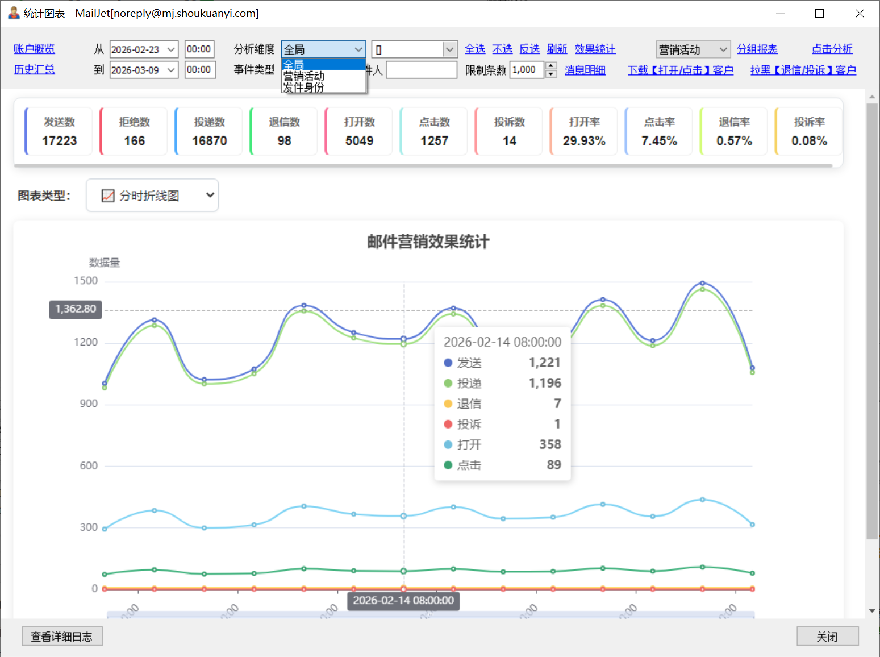Select 营销活动 in the open dropdown list

pyautogui.click(x=304, y=76)
